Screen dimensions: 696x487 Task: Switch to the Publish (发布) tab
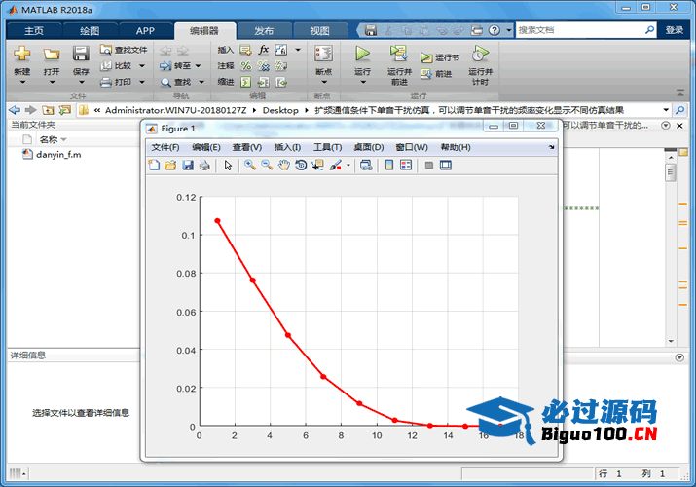264,30
